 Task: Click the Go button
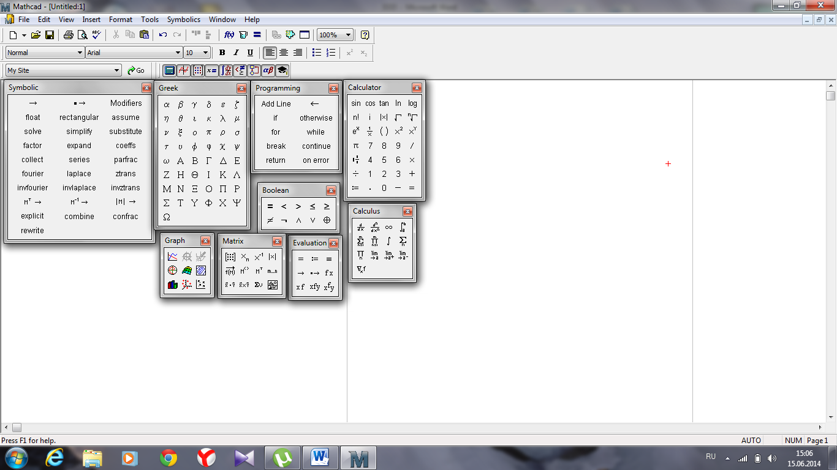136,70
